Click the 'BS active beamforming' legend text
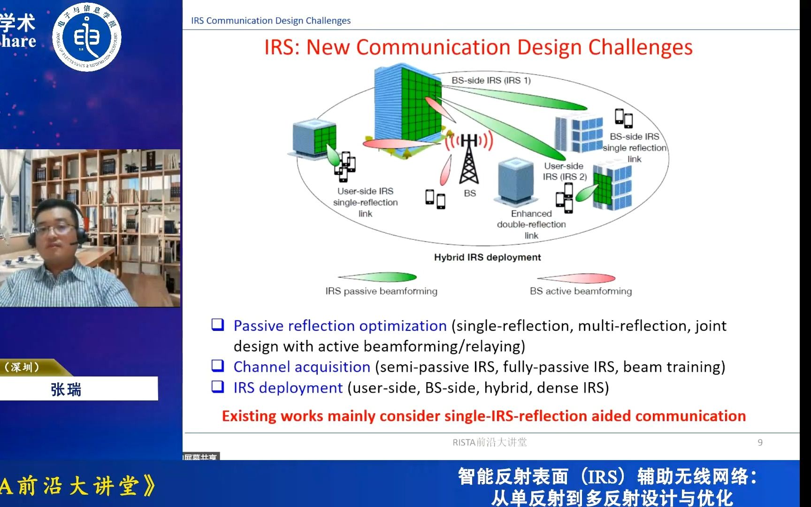811x507 pixels. (x=581, y=291)
